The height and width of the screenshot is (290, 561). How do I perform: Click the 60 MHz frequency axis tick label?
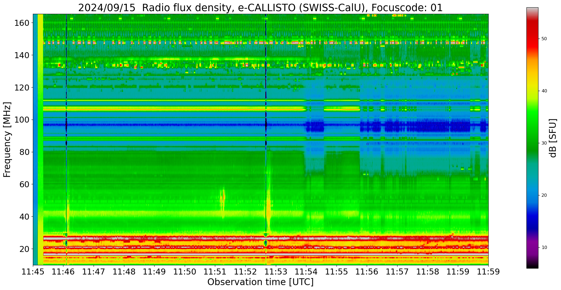click(24, 184)
